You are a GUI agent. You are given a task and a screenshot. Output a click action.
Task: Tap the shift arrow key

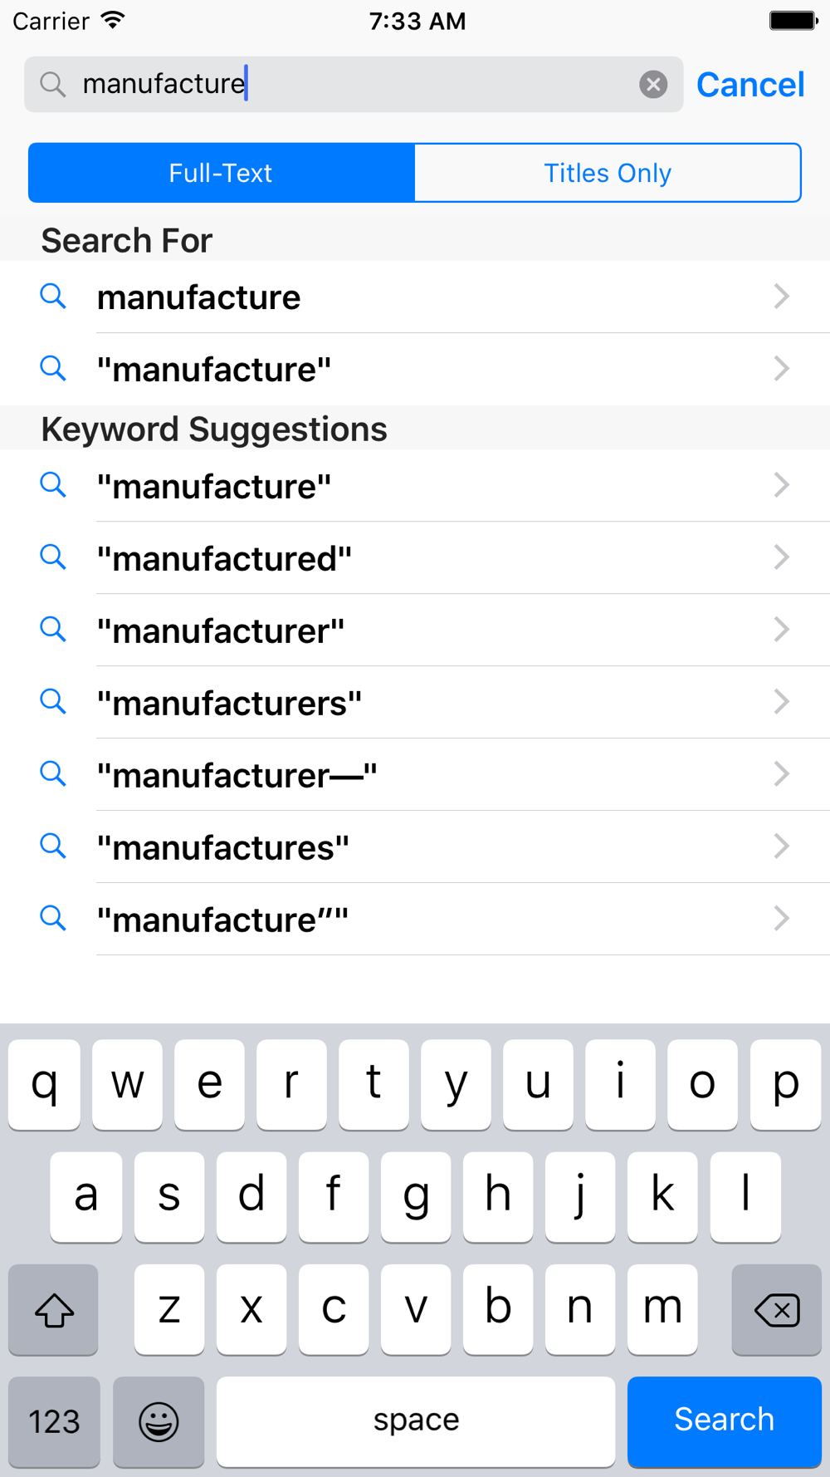point(54,1310)
